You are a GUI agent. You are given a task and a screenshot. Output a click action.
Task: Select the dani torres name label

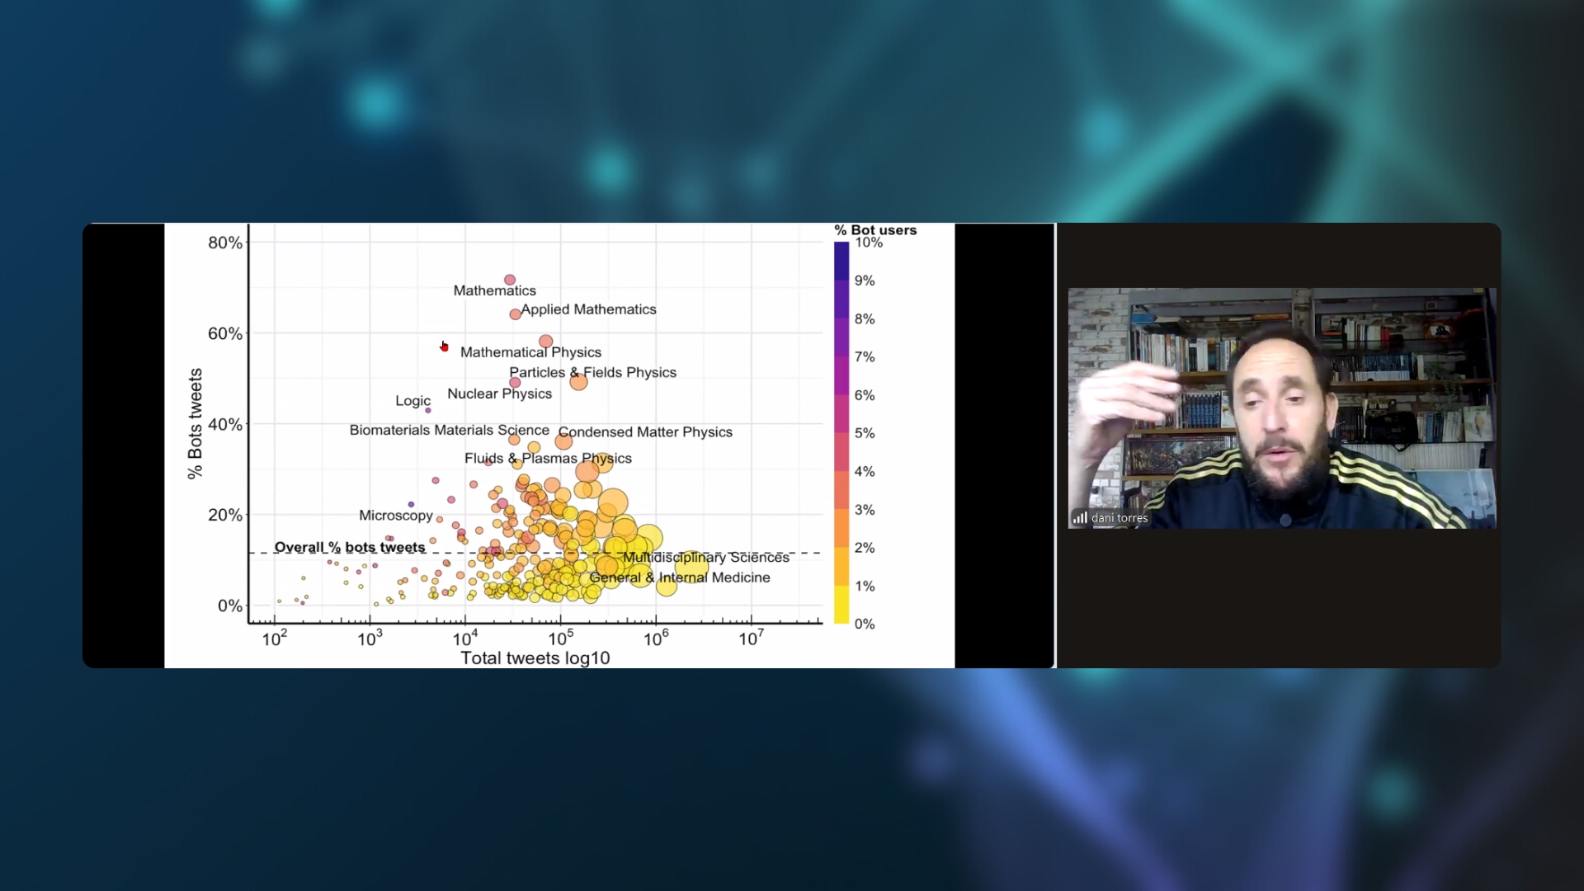[x=1120, y=518]
